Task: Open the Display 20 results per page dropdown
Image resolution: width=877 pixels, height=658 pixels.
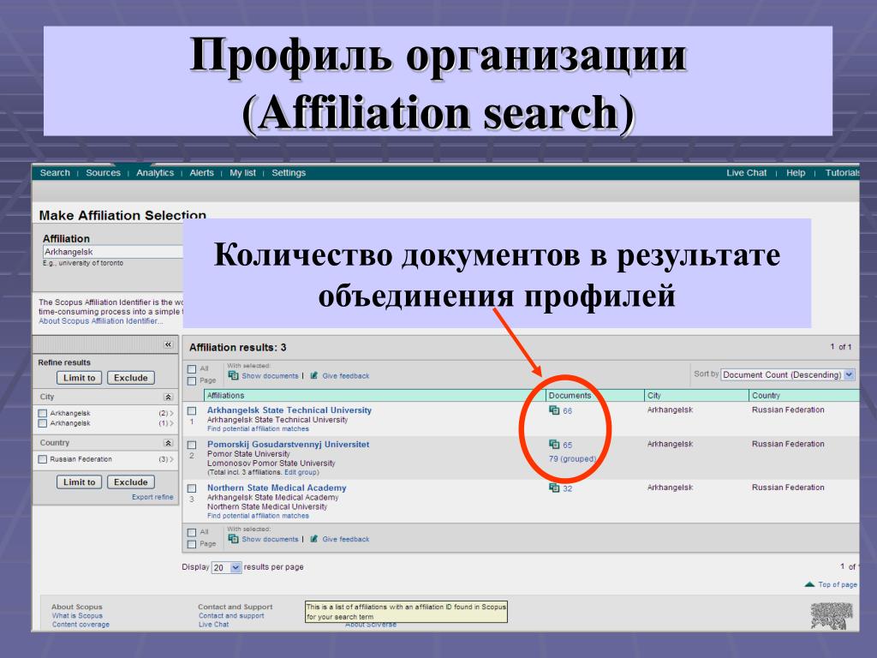Action: pos(226,567)
